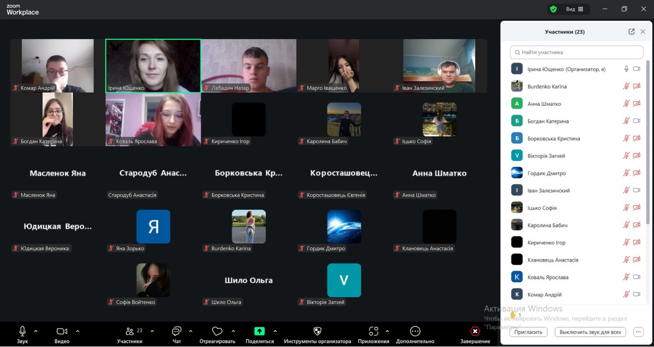Open Host tools shield icon
The width and height of the screenshot is (654, 347).
[317, 331]
